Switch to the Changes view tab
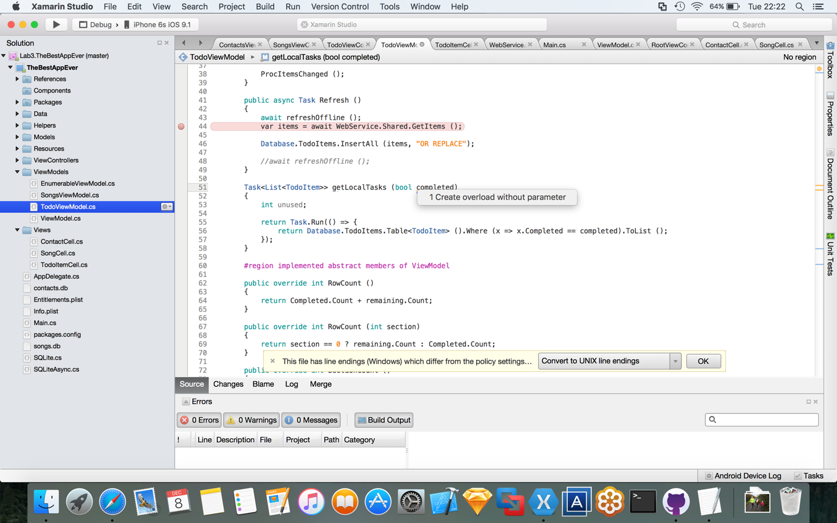Viewport: 837px width, 523px height. click(x=228, y=384)
